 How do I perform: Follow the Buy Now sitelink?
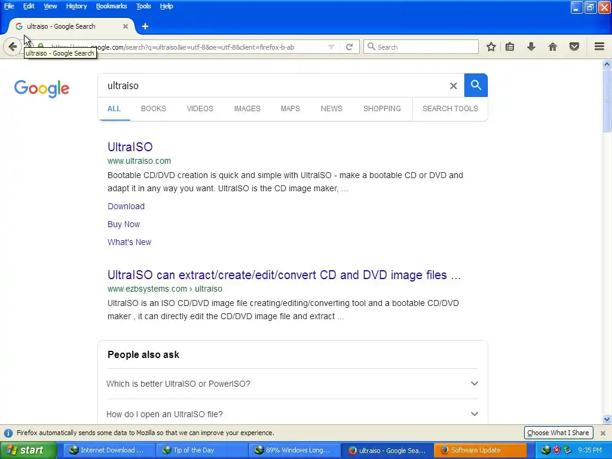[124, 224]
